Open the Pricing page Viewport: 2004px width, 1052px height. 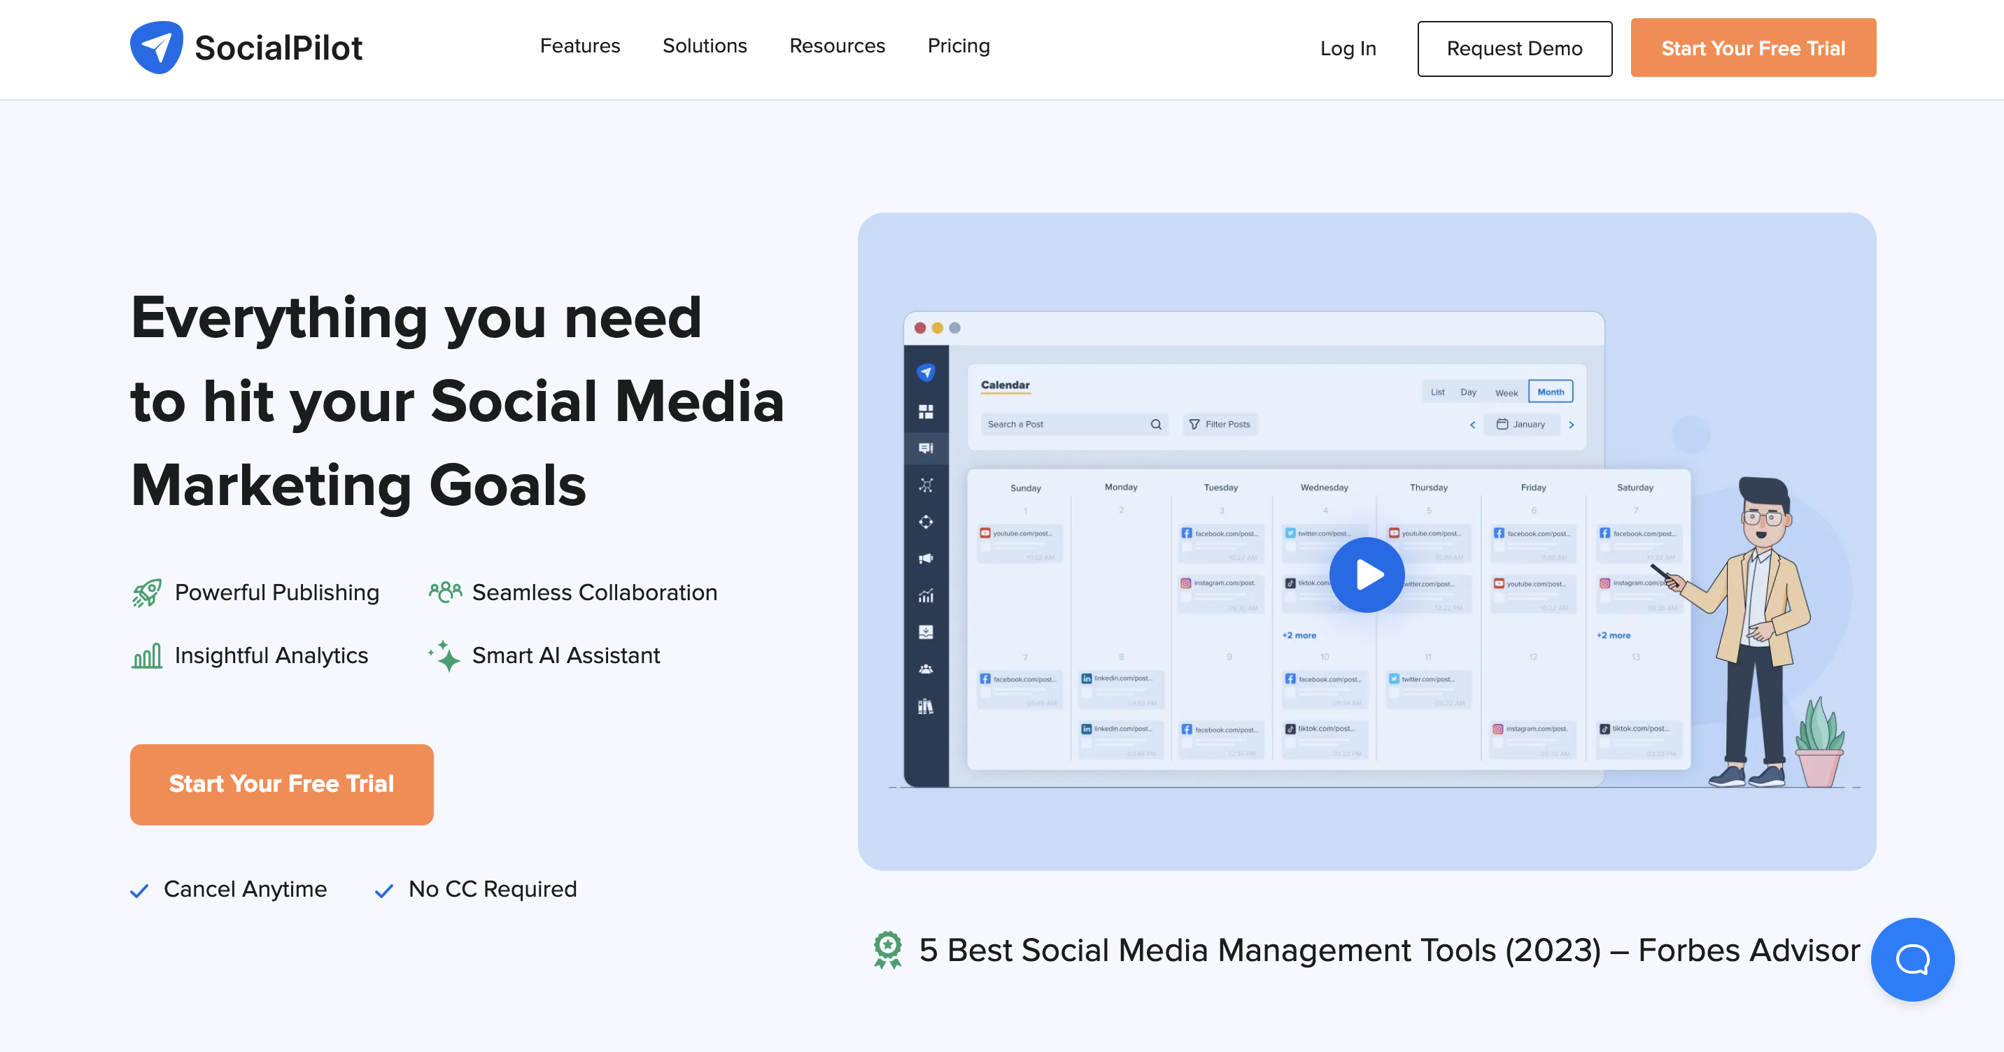click(958, 46)
